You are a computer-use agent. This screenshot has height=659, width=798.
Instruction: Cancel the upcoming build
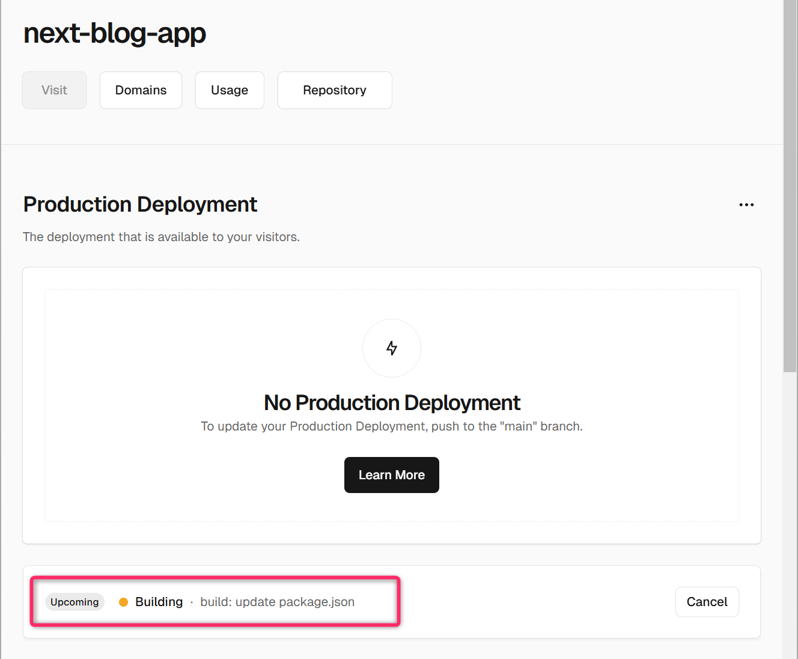pos(707,602)
